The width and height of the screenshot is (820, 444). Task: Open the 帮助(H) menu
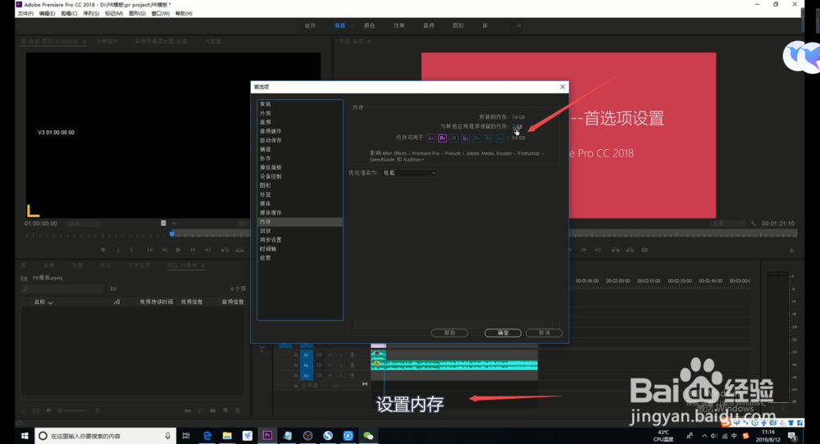point(184,14)
